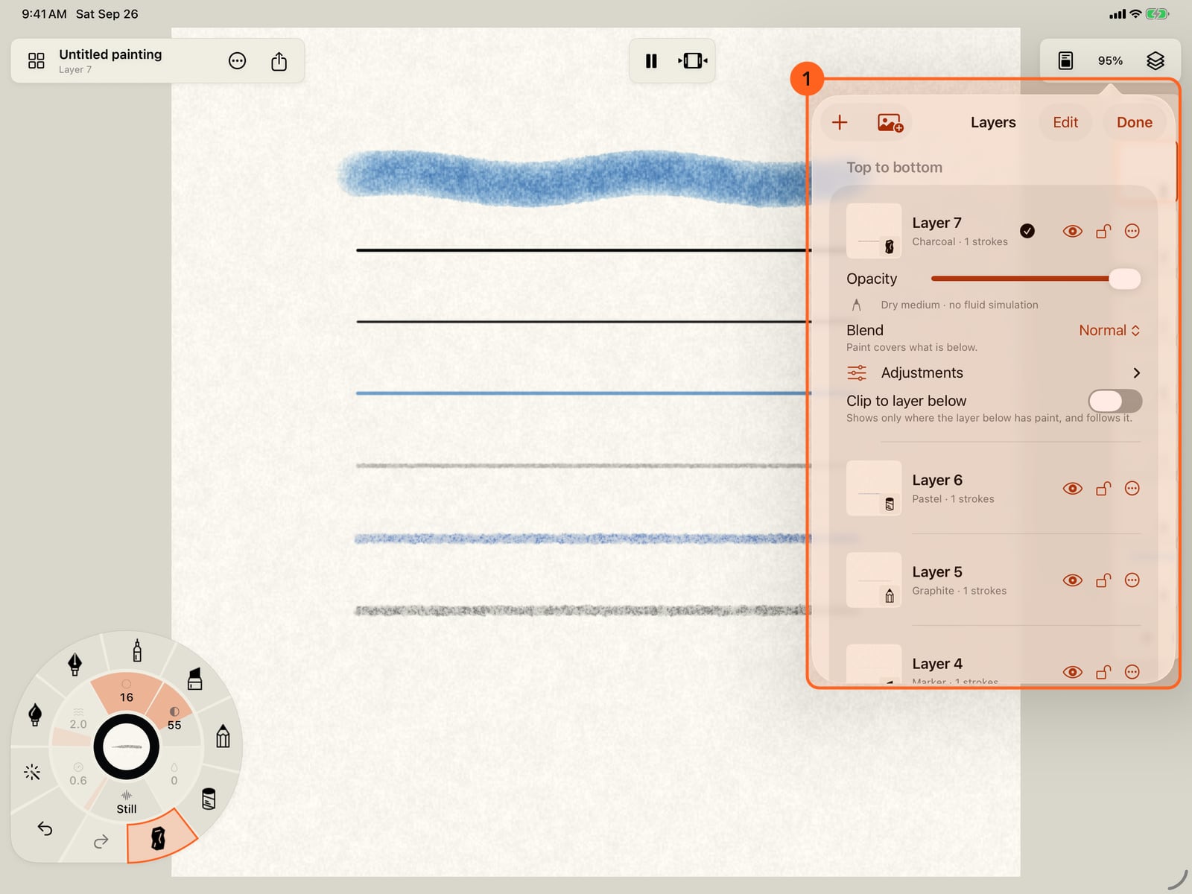
Task: Open Layer 5 more options menu
Action: [x=1132, y=580]
